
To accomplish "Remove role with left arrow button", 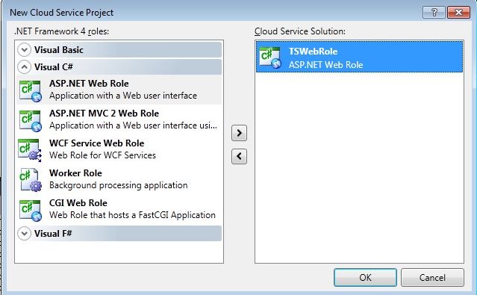I will tap(239, 156).
